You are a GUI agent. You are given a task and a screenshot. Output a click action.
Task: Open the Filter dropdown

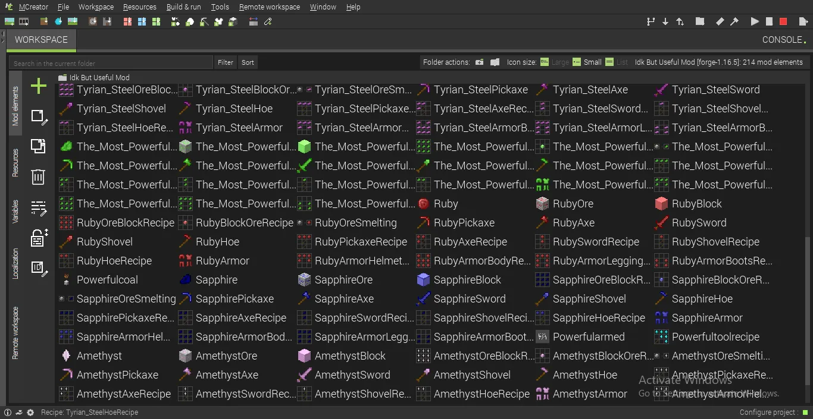226,62
